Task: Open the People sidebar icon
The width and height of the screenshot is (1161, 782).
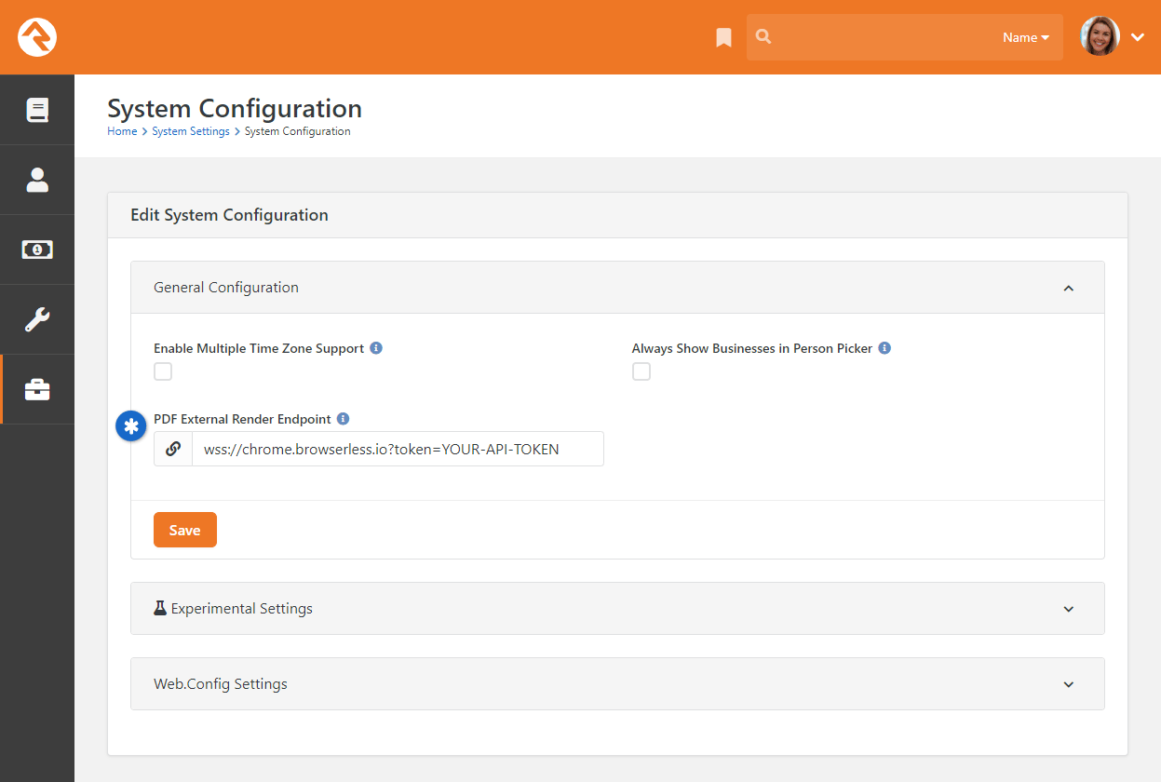Action: pos(37,180)
